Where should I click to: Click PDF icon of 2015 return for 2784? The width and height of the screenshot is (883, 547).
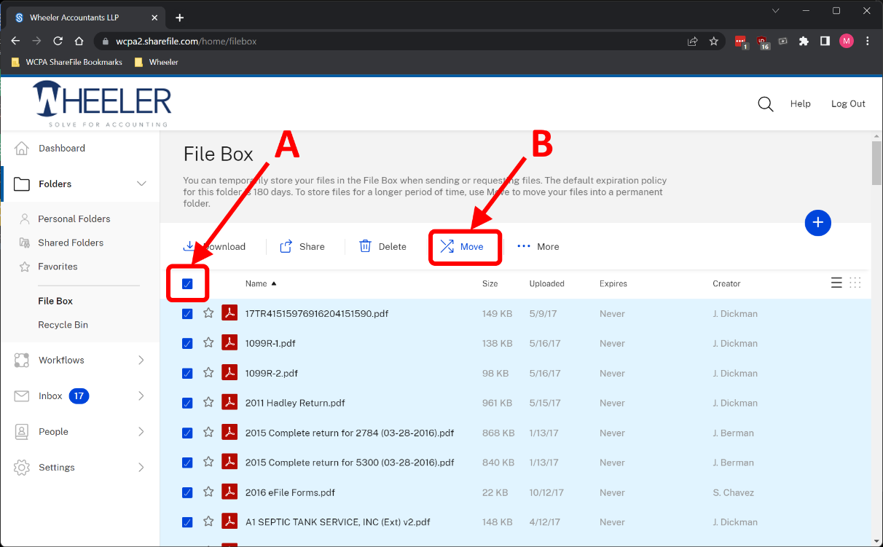tap(230, 432)
